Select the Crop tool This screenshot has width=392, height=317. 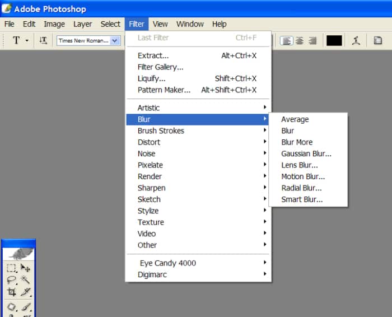click(11, 292)
